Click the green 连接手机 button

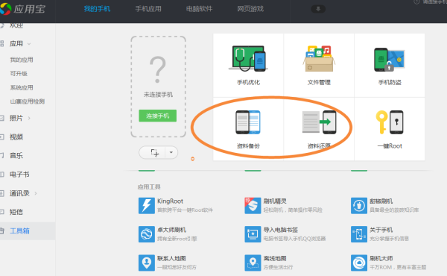click(158, 116)
